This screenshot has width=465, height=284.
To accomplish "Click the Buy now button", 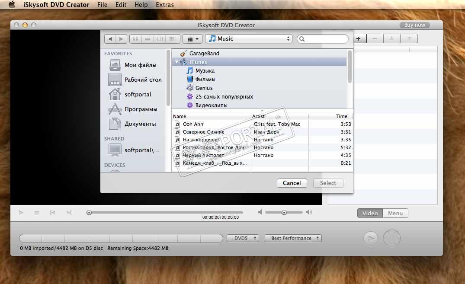I will point(414,25).
